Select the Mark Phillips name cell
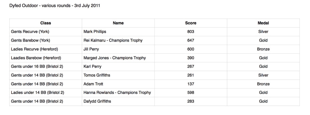Image resolution: width=310 pixels, height=115 pixels. point(118,32)
